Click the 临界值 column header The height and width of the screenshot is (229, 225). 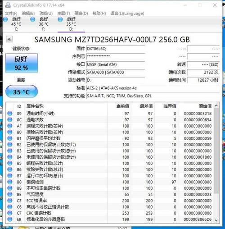166,106
